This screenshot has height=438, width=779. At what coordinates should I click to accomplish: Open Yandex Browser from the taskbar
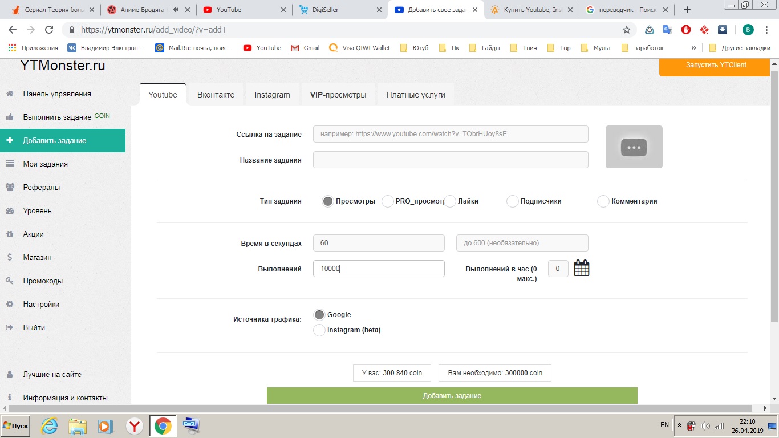click(135, 425)
